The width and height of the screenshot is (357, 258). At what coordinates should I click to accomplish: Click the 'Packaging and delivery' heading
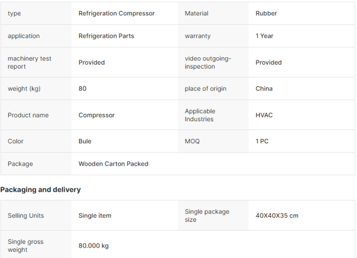pyautogui.click(x=41, y=189)
